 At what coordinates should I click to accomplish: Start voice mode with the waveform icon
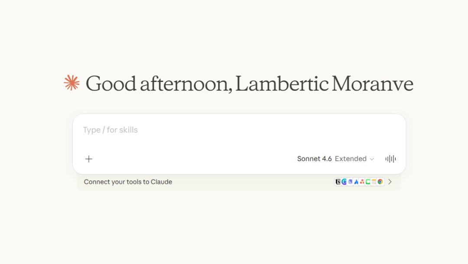pyautogui.click(x=390, y=159)
